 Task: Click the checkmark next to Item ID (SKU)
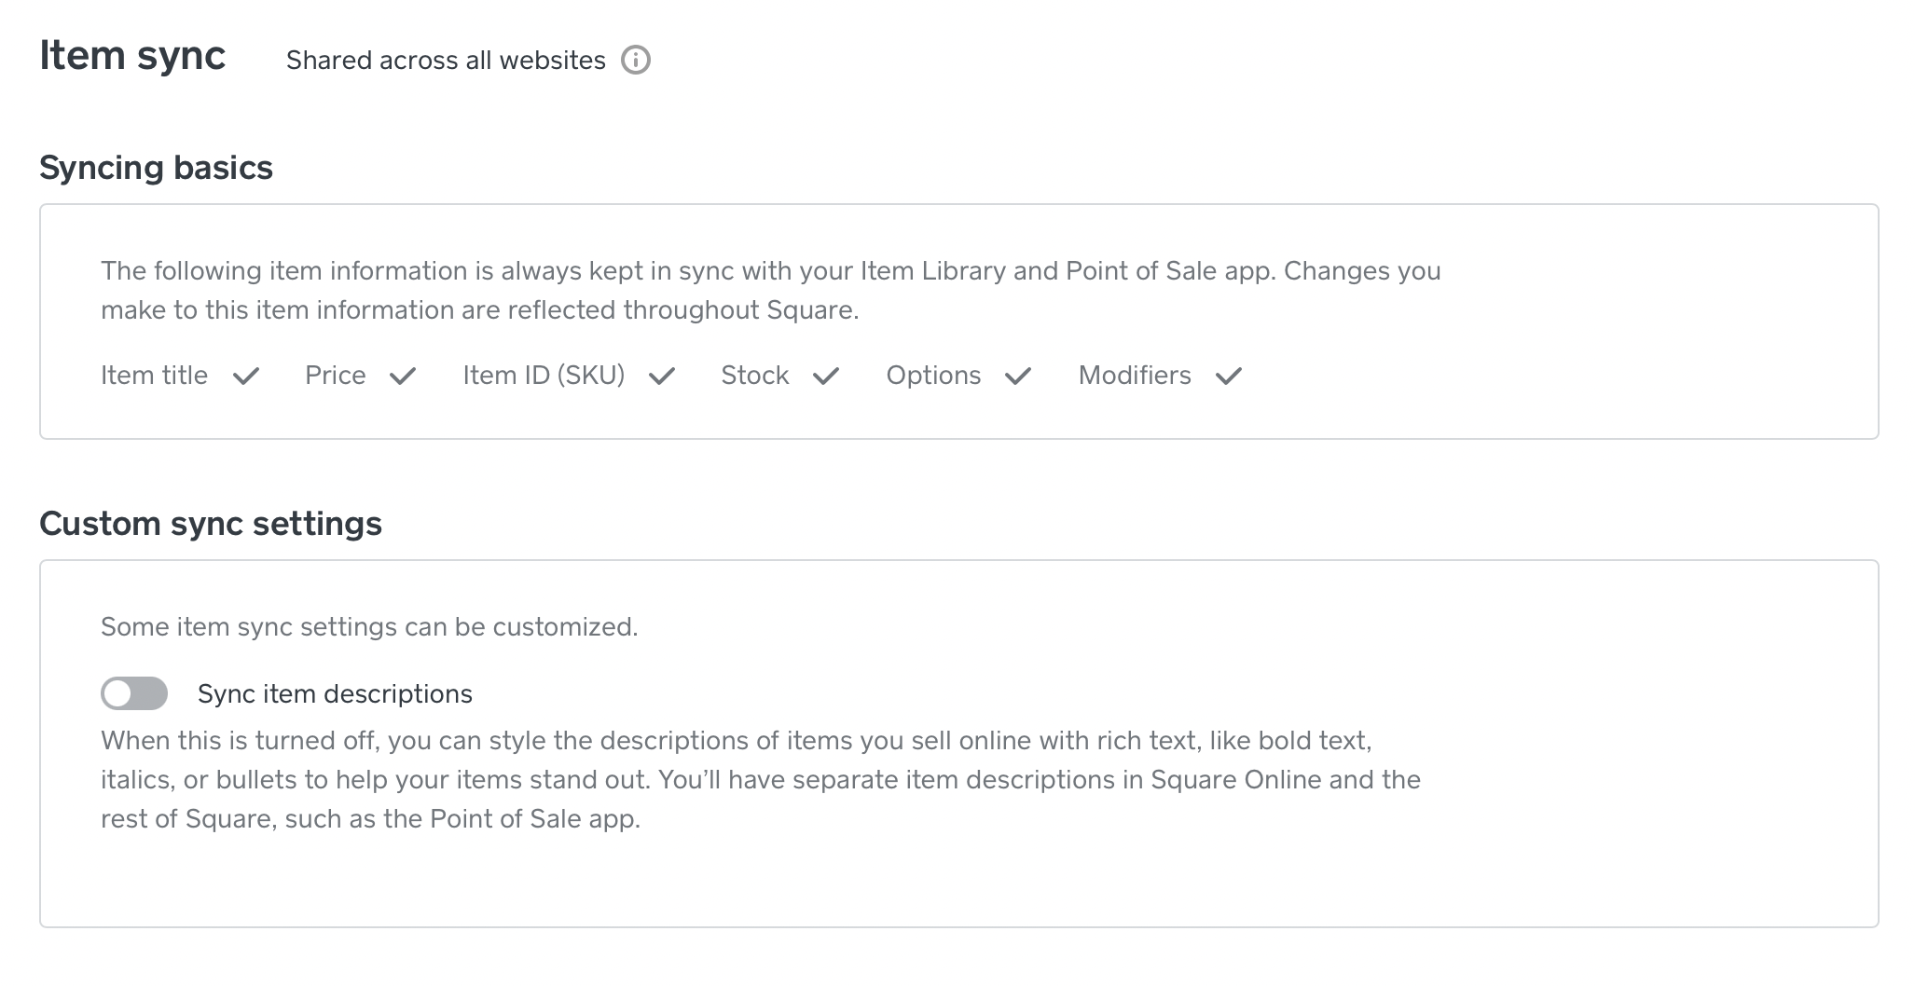(x=663, y=377)
